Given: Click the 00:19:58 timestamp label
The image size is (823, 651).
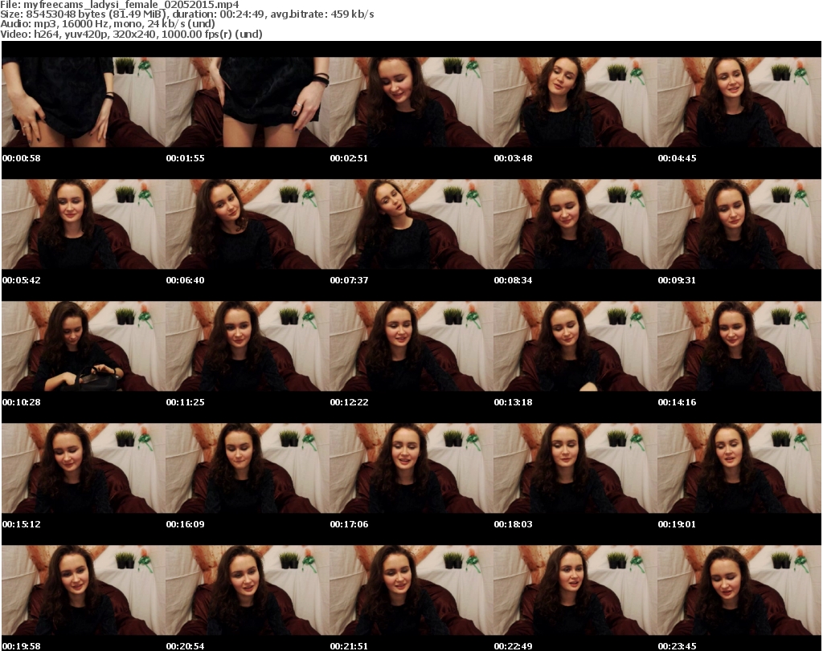Looking at the screenshot, I should (x=22, y=646).
